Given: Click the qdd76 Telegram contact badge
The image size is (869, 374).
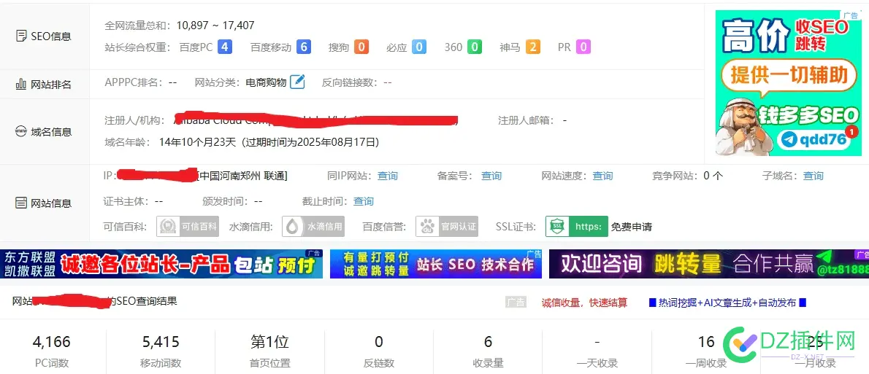Looking at the screenshot, I should click(x=814, y=139).
